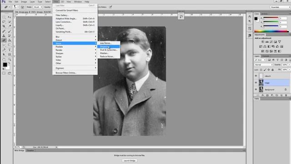291x164 pixels.
Task: Click the R value input field
Action: click(x=283, y=18)
